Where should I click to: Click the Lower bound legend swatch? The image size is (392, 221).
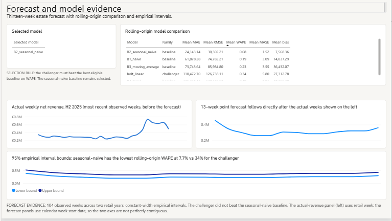13,190
